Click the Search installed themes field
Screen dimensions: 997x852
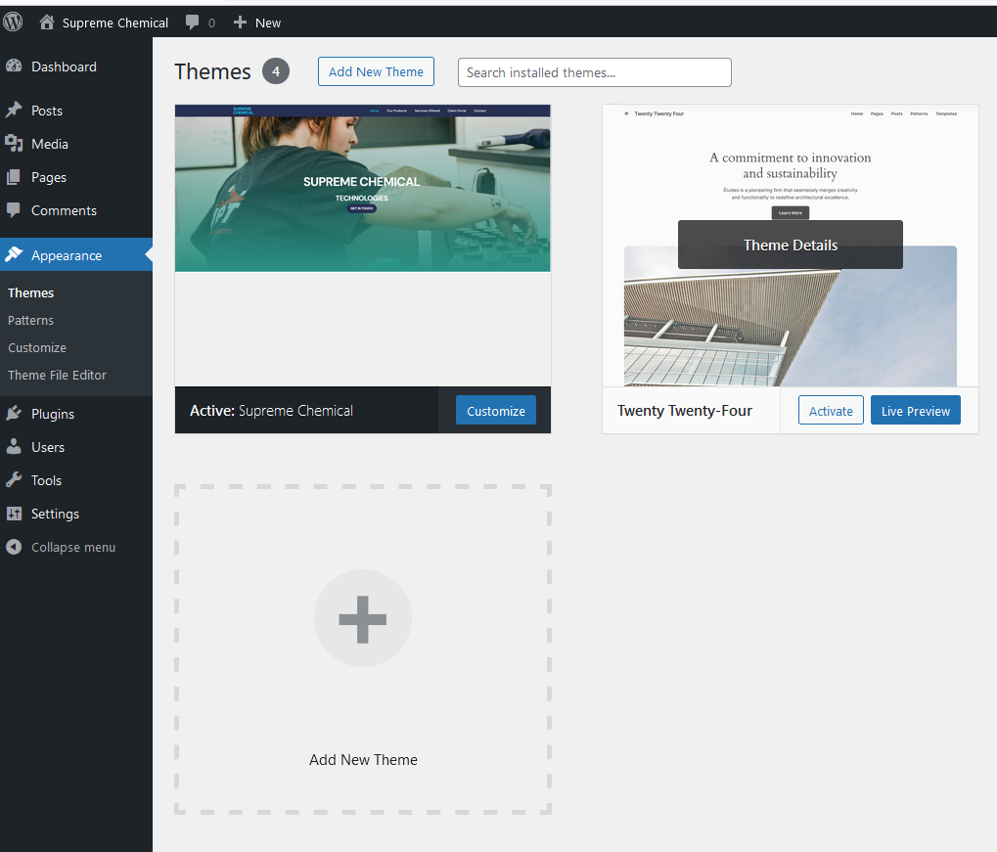pos(594,72)
